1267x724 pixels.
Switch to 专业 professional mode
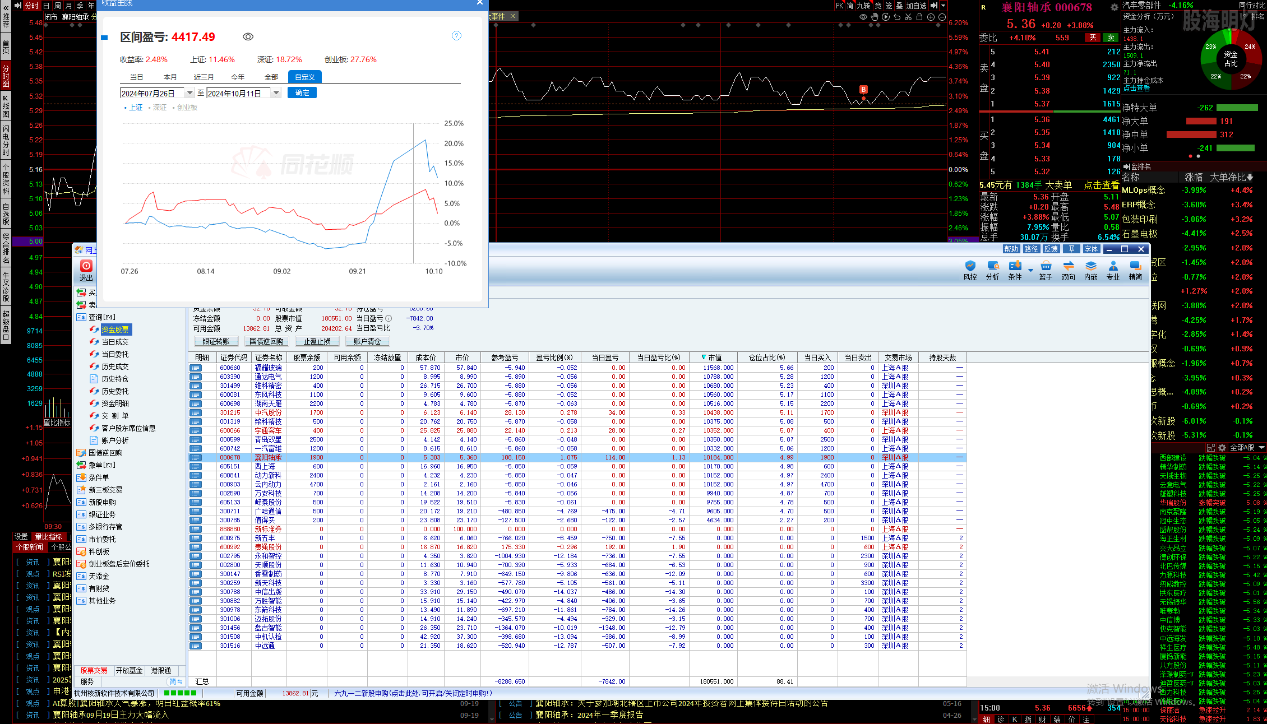pyautogui.click(x=1113, y=270)
